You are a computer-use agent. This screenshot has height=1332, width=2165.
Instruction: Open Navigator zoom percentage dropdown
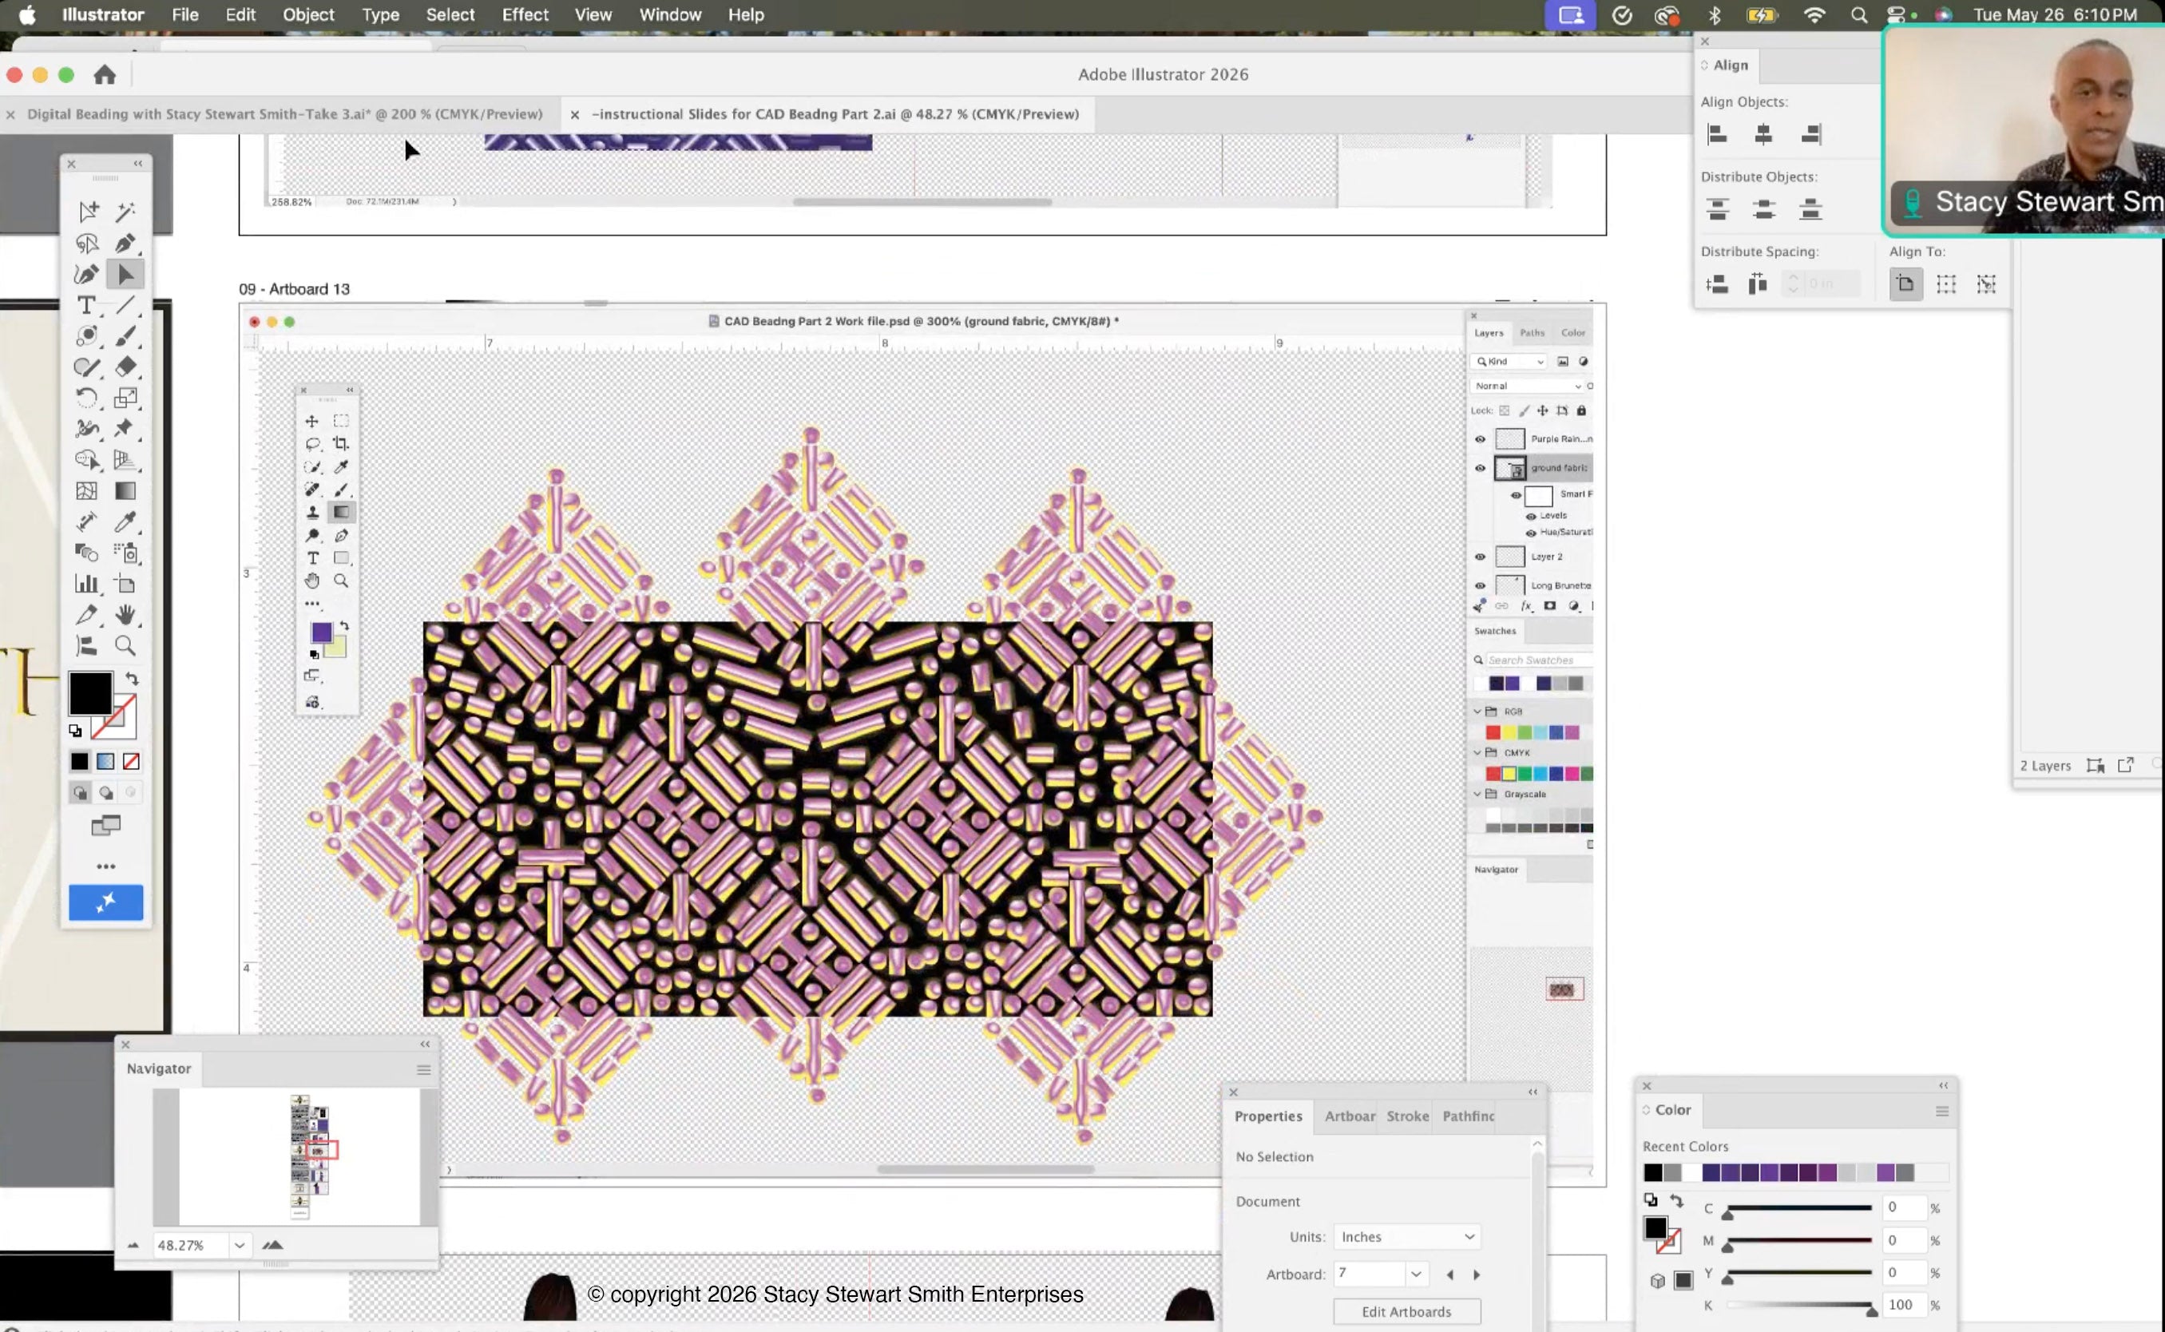click(x=239, y=1245)
